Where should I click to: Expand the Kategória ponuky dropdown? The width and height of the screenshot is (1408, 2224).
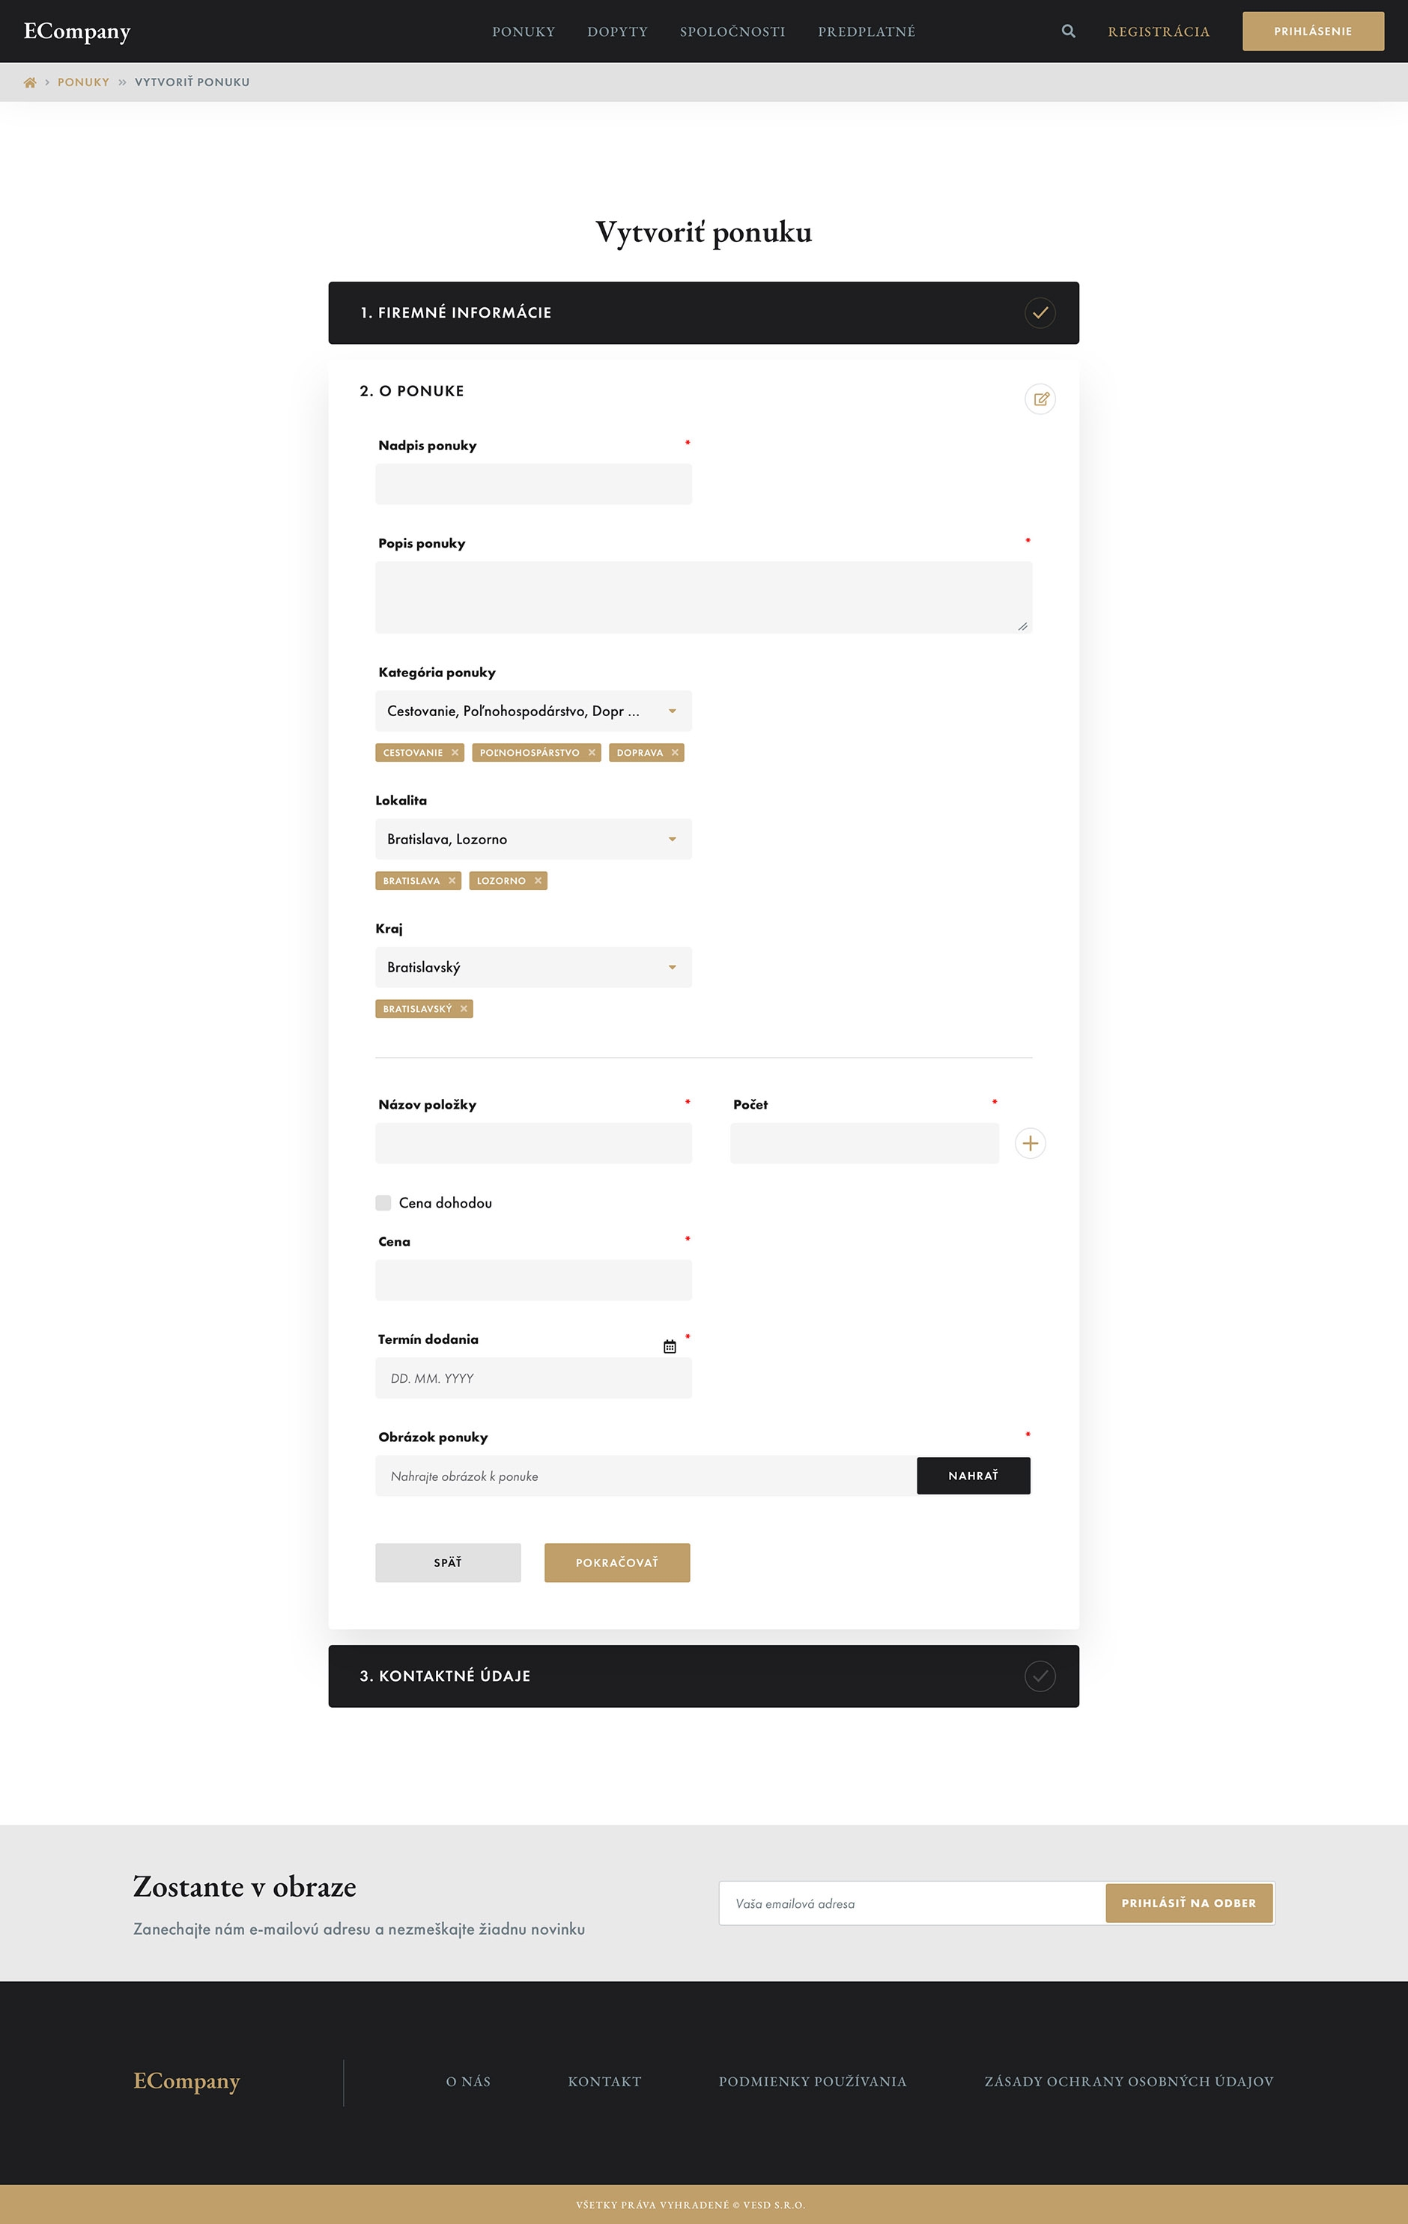coord(534,711)
